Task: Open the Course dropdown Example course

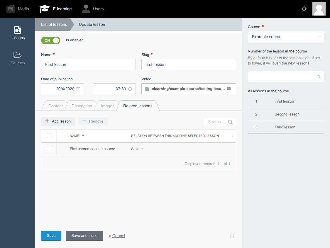Action: (x=286, y=37)
